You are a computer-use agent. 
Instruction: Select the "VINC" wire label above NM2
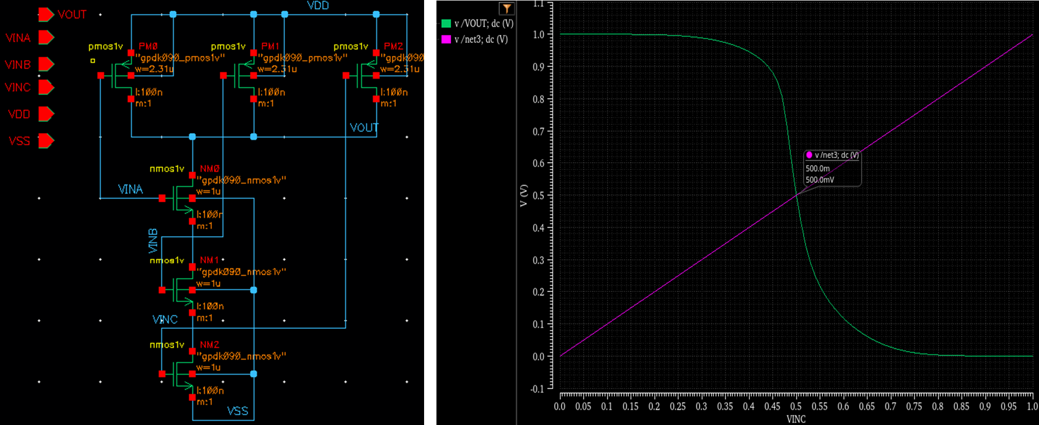click(x=165, y=320)
